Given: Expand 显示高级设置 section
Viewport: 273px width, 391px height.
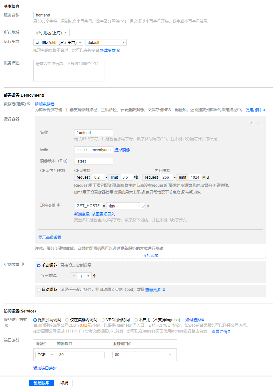Looking at the screenshot, I should (x=50, y=237).
